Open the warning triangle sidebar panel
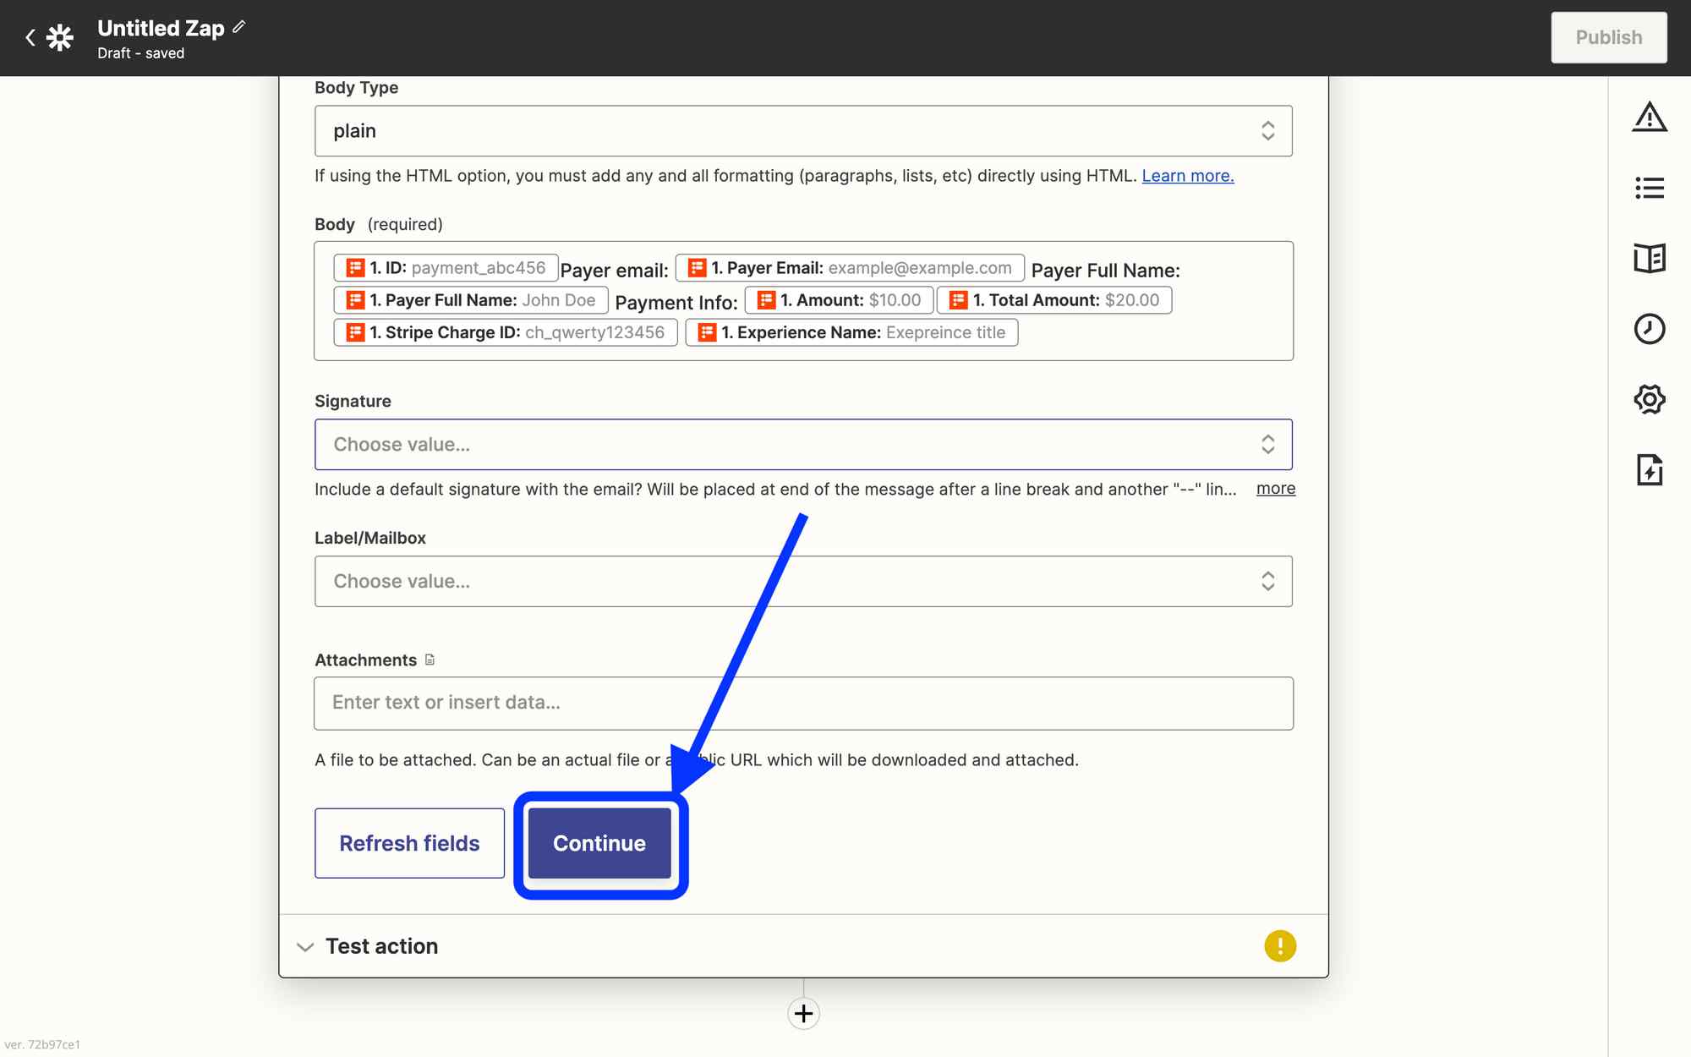This screenshot has width=1691, height=1057. 1649,117
